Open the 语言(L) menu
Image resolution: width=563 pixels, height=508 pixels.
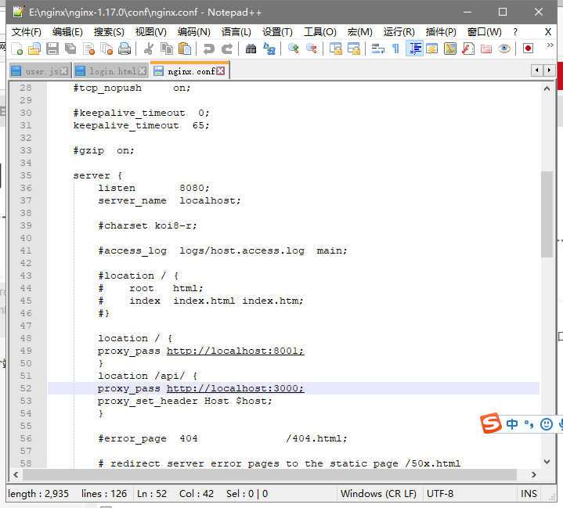pos(236,32)
